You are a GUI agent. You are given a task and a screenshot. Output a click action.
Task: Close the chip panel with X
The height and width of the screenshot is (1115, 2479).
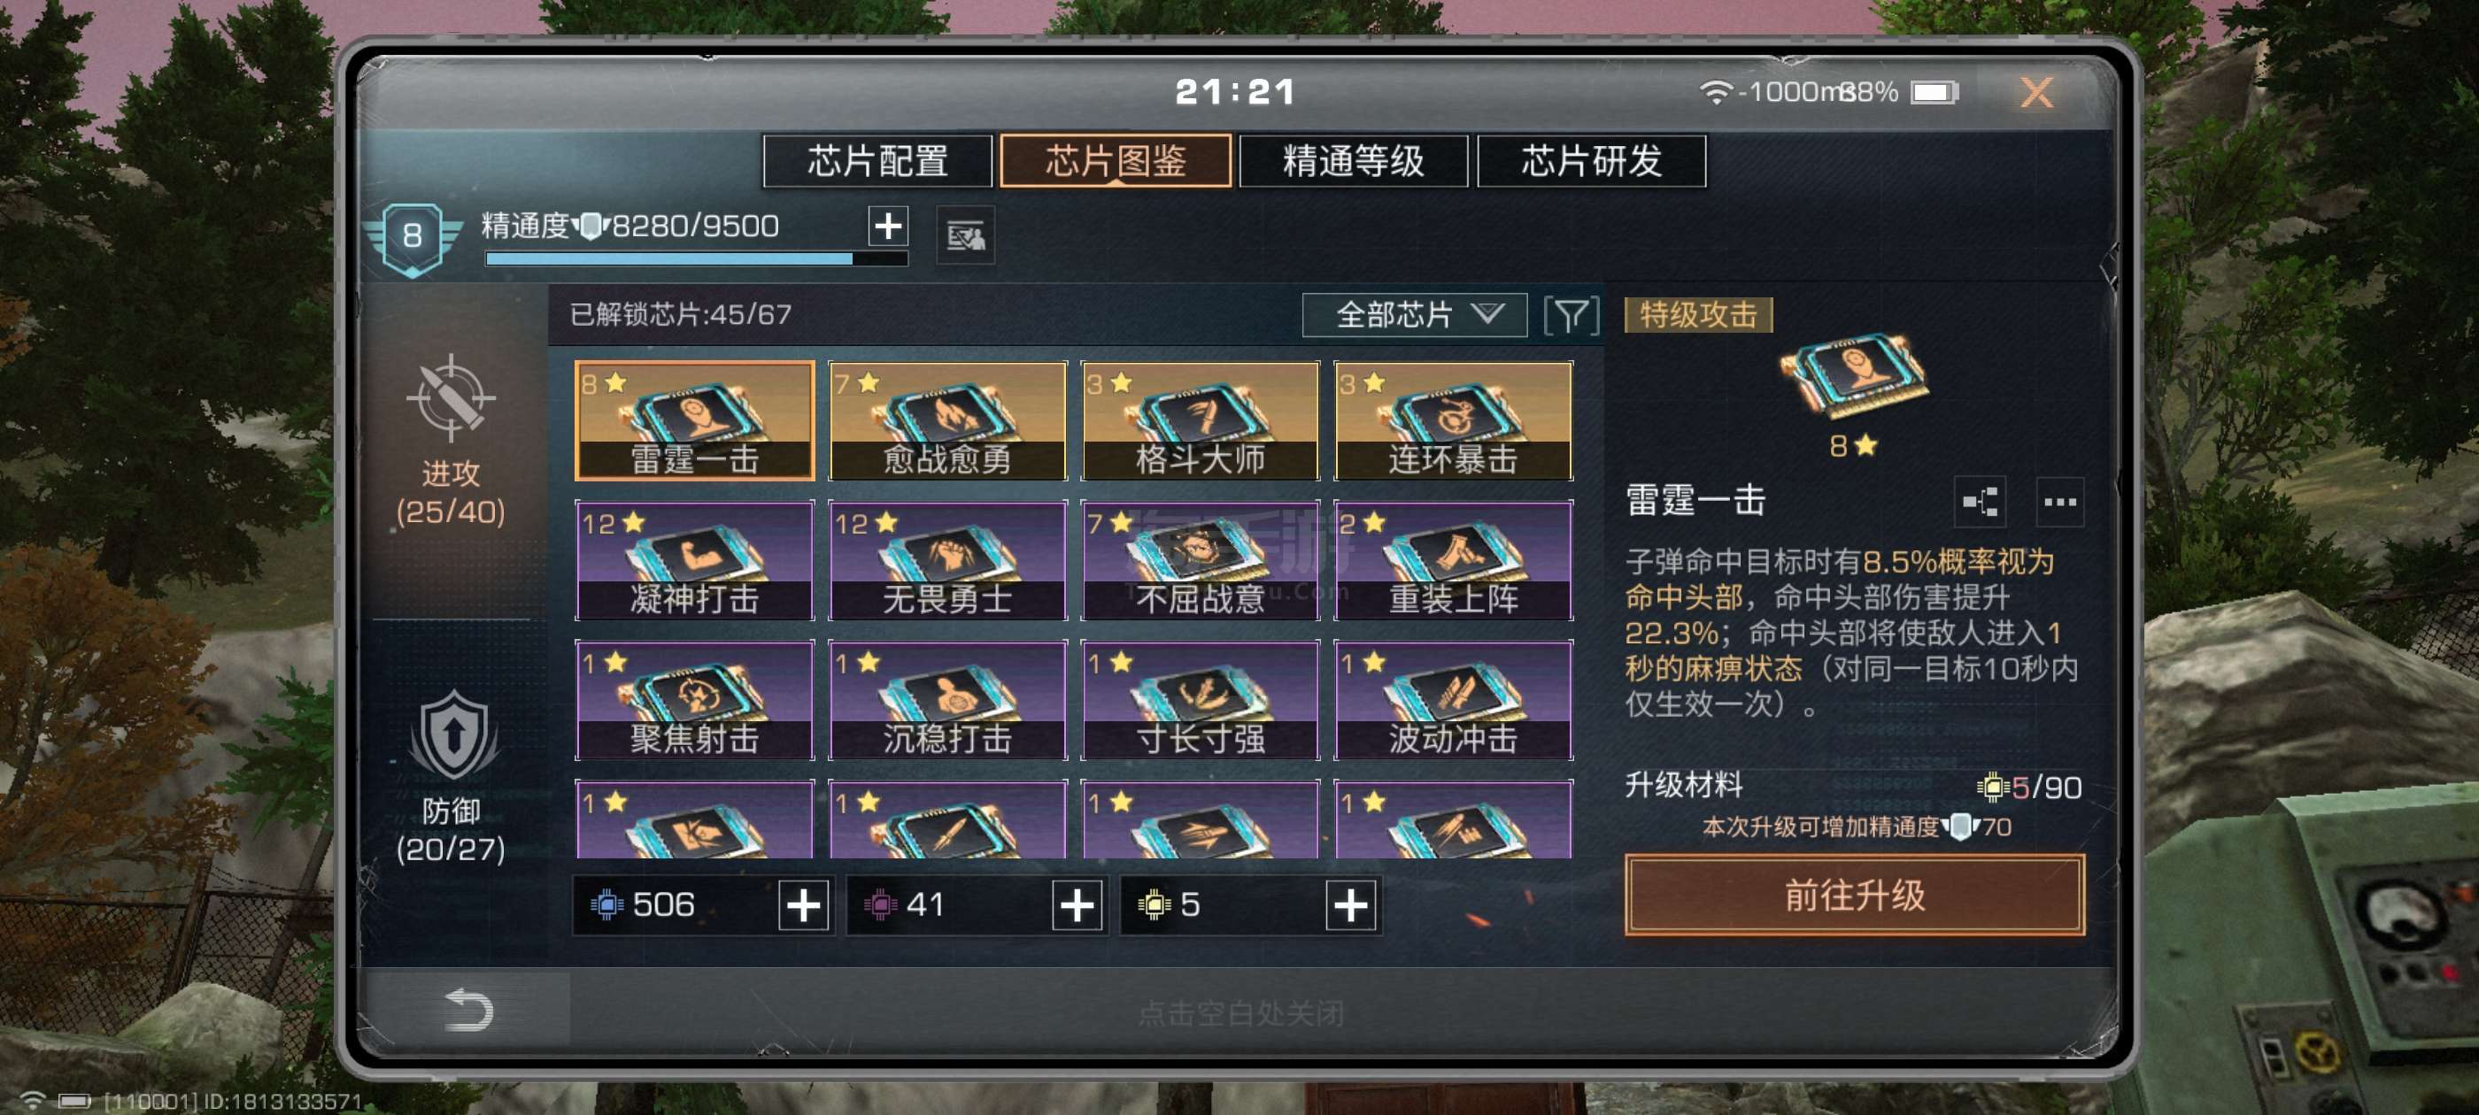pyautogui.click(x=2035, y=92)
